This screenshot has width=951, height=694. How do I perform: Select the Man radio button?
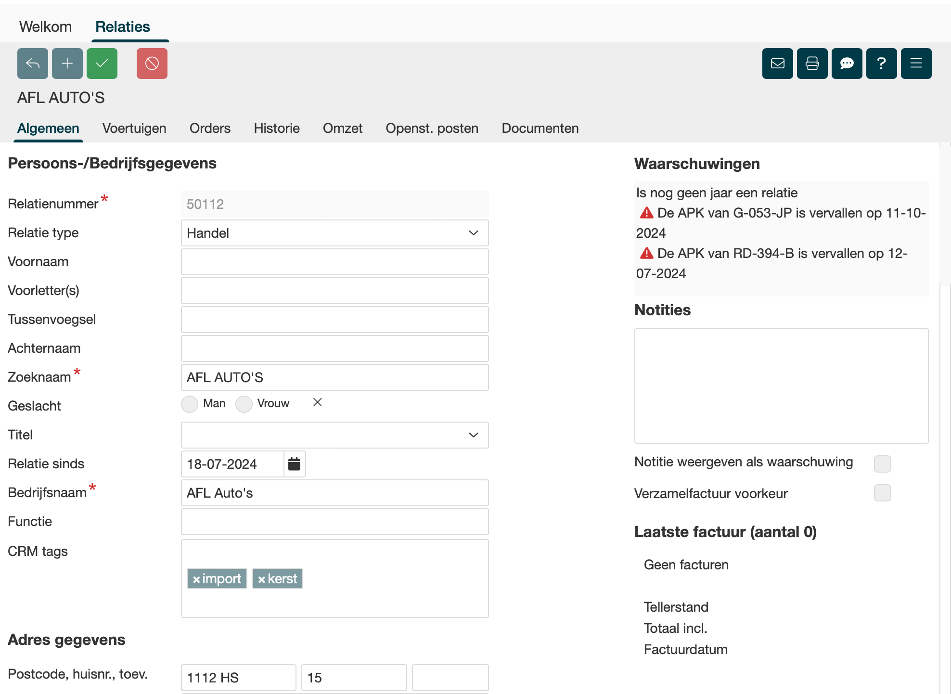(x=190, y=404)
